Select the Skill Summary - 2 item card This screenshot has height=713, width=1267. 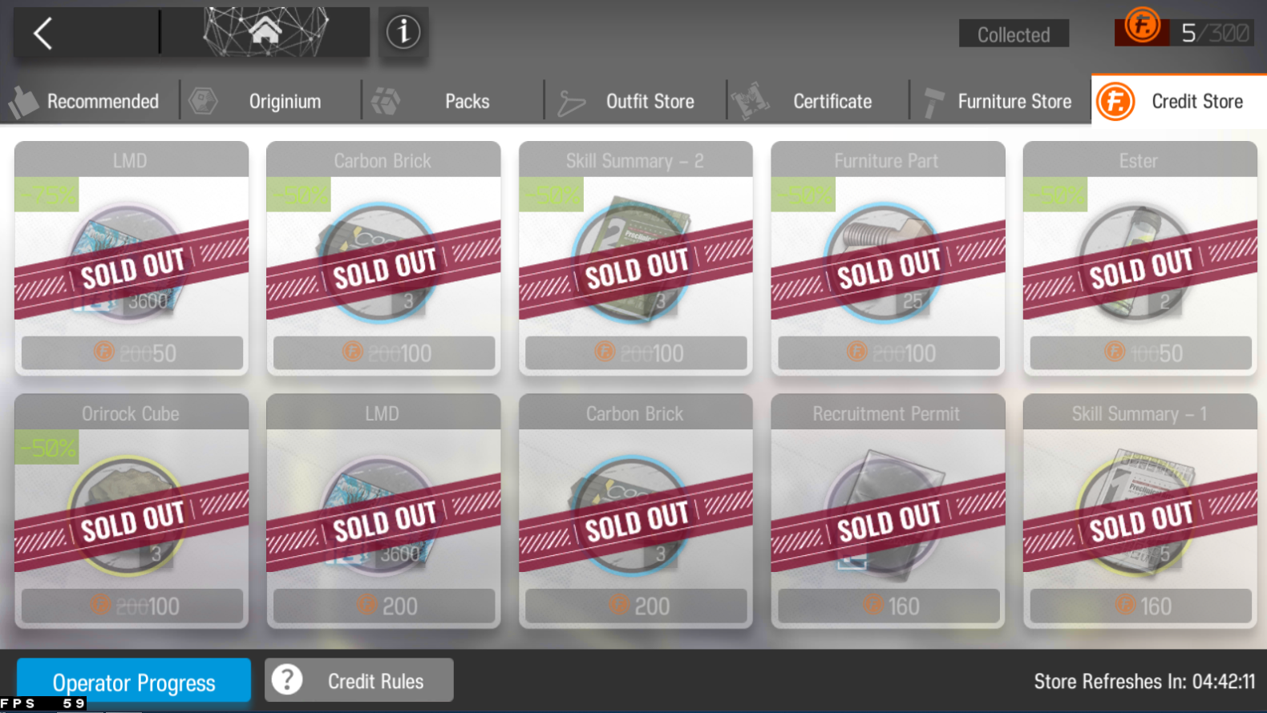click(635, 258)
